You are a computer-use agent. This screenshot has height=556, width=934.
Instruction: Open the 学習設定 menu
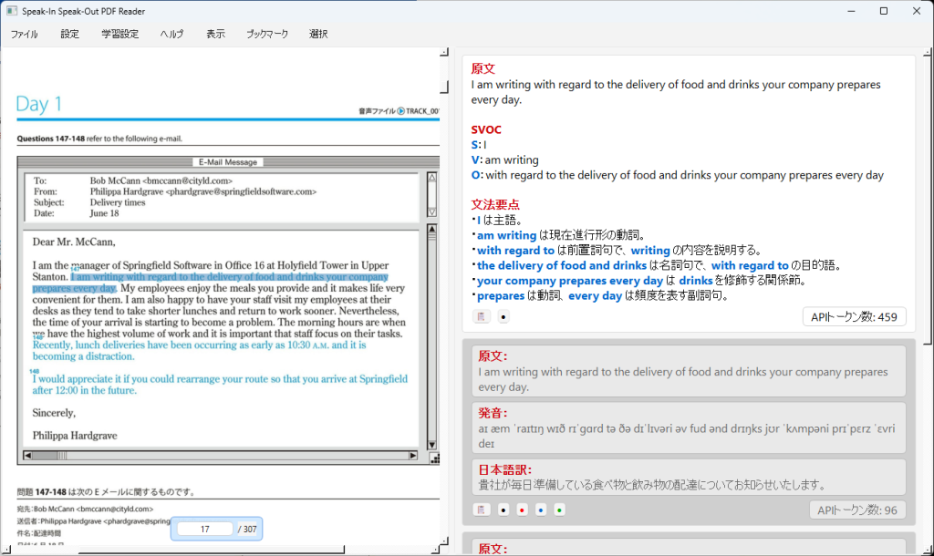click(119, 34)
